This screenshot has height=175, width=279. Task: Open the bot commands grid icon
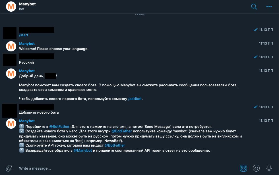243,168
